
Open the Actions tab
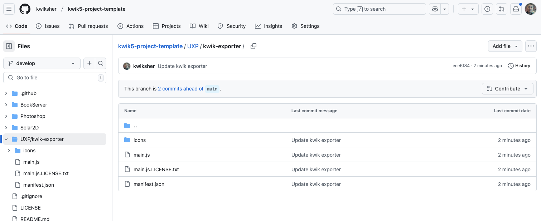130,26
